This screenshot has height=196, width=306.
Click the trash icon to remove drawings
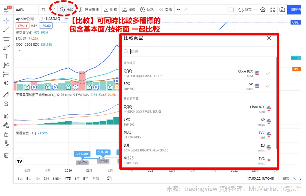pos(6,155)
